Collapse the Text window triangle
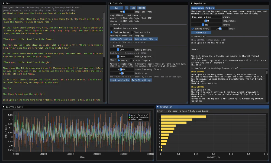The height and width of the screenshot is (163, 271). coord(4,3)
